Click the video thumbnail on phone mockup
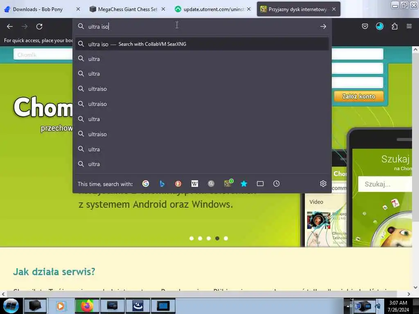The height and width of the screenshot is (314, 419). (x=318, y=220)
